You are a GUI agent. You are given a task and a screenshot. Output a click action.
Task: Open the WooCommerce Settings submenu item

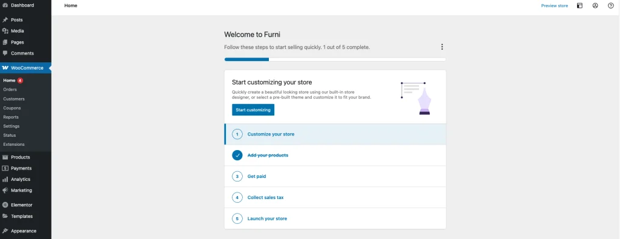(12, 126)
